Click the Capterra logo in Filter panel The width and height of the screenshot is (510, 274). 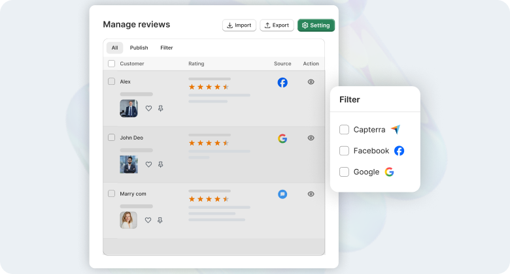(395, 130)
